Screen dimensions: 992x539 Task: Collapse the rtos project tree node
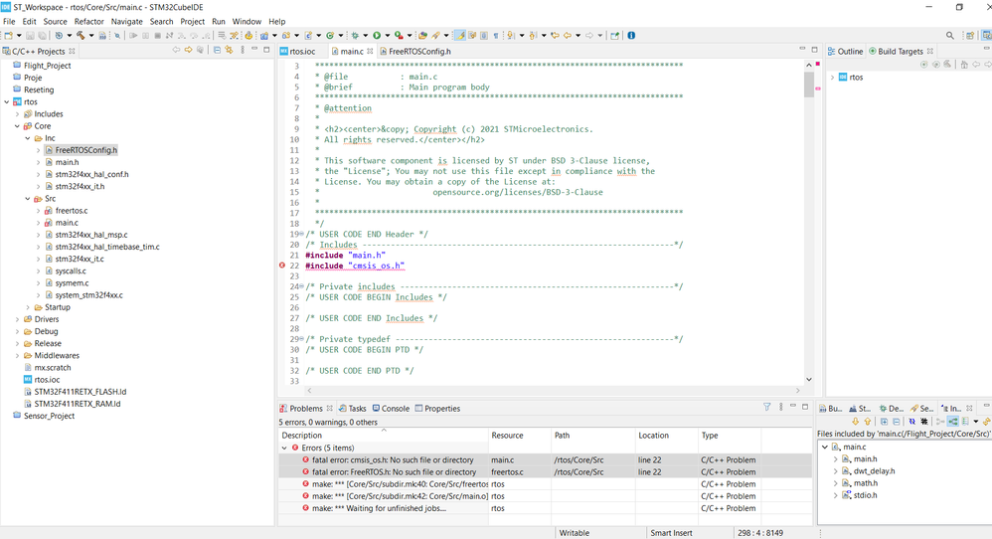coord(7,101)
